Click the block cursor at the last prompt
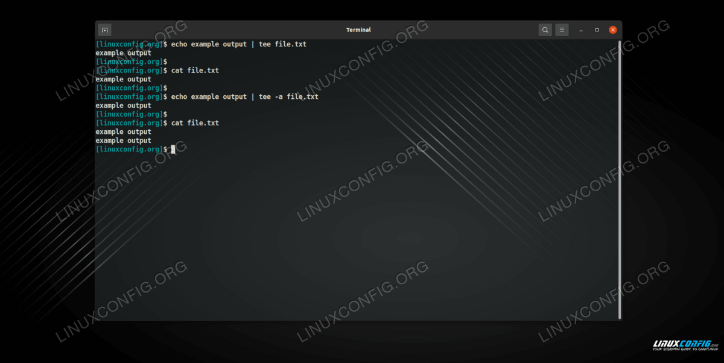This screenshot has height=363, width=724. (173, 149)
